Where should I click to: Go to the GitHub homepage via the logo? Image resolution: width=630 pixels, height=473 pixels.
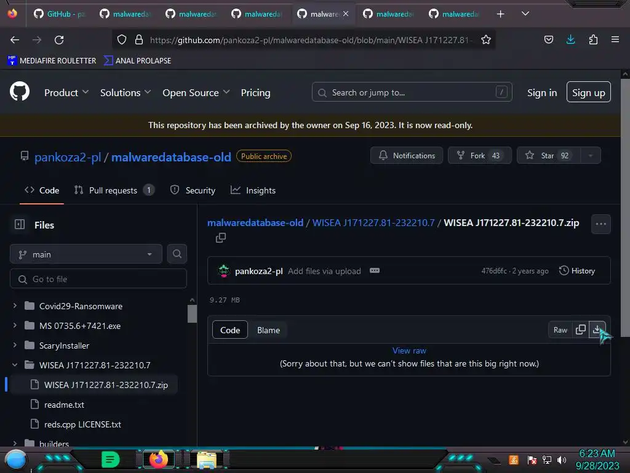tap(19, 92)
